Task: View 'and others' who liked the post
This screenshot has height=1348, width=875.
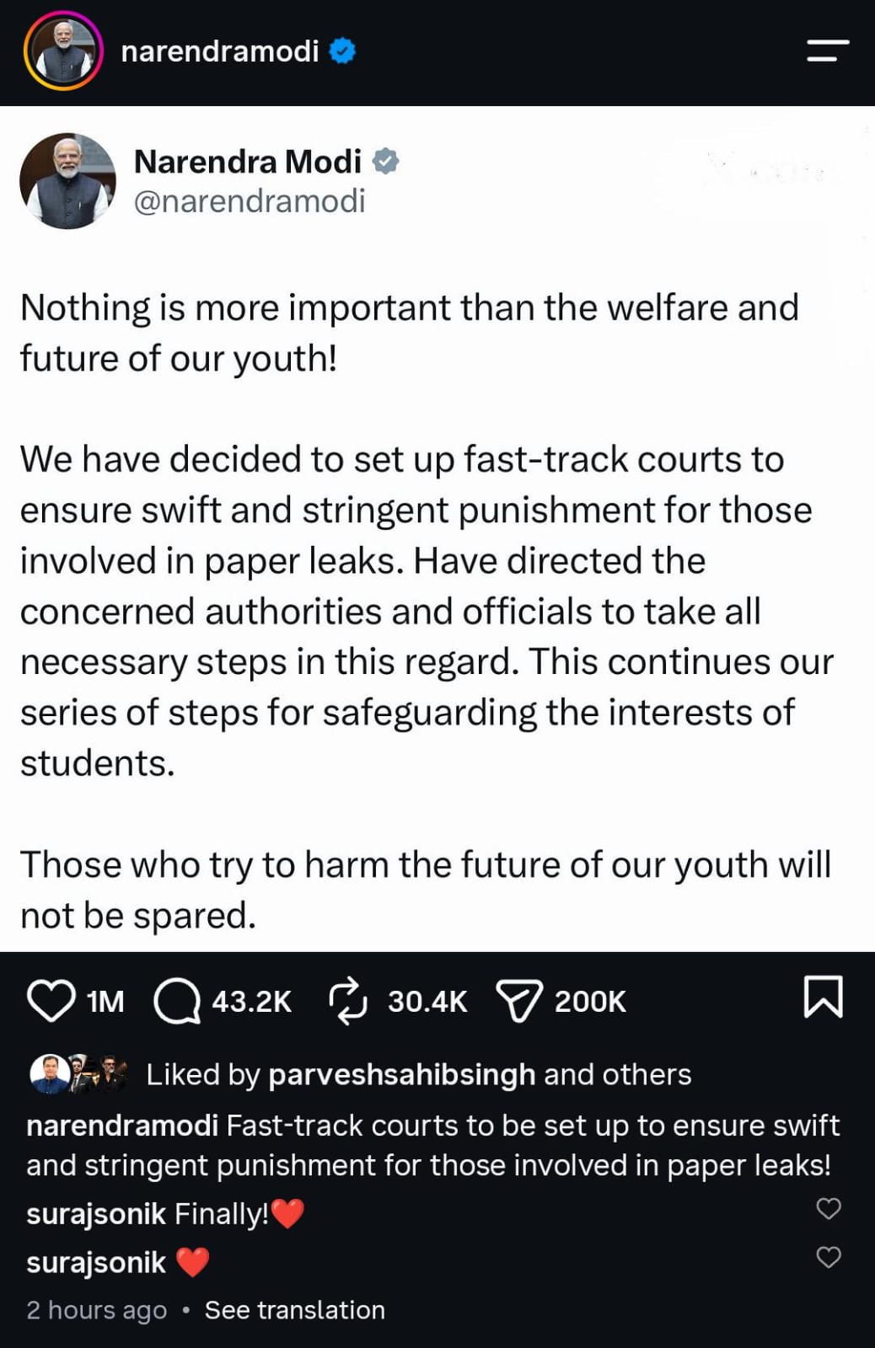Action: [617, 1074]
